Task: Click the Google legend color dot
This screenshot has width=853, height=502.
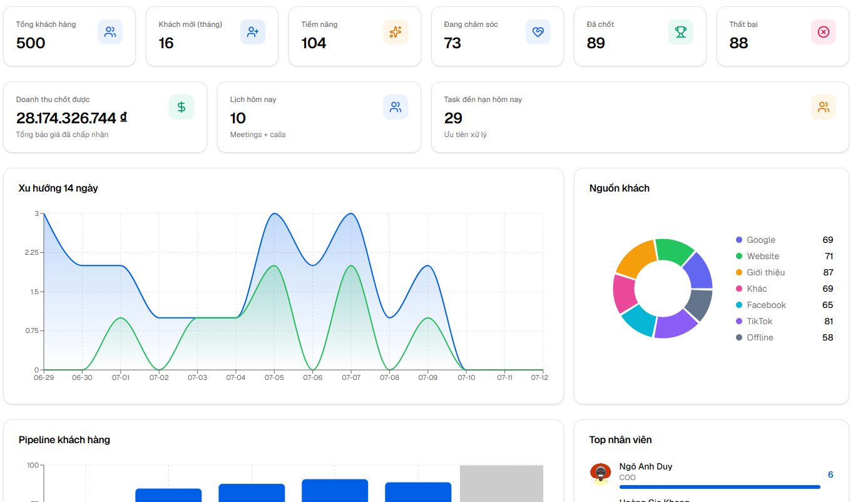Action: [x=739, y=240]
